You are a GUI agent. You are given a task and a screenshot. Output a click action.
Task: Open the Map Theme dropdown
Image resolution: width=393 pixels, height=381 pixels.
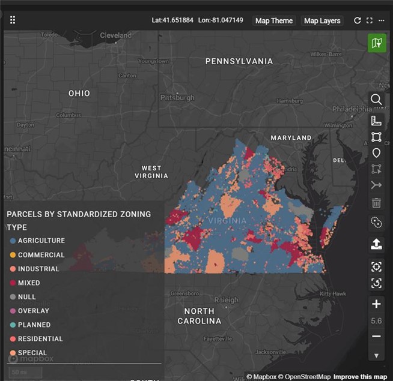(274, 20)
